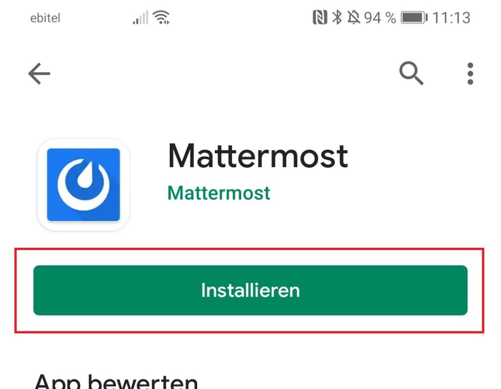
Task: Tap the Wi-Fi signal icon
Action: [x=161, y=17]
